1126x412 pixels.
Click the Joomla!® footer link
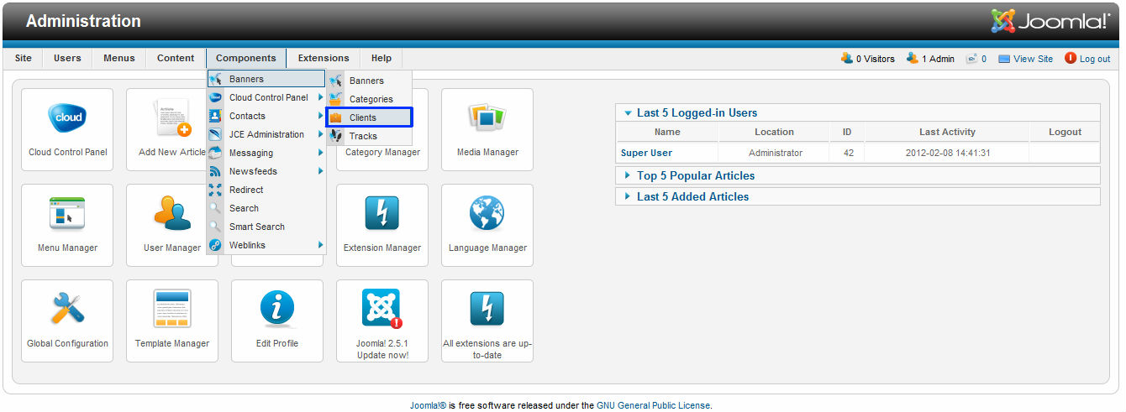[x=428, y=405]
